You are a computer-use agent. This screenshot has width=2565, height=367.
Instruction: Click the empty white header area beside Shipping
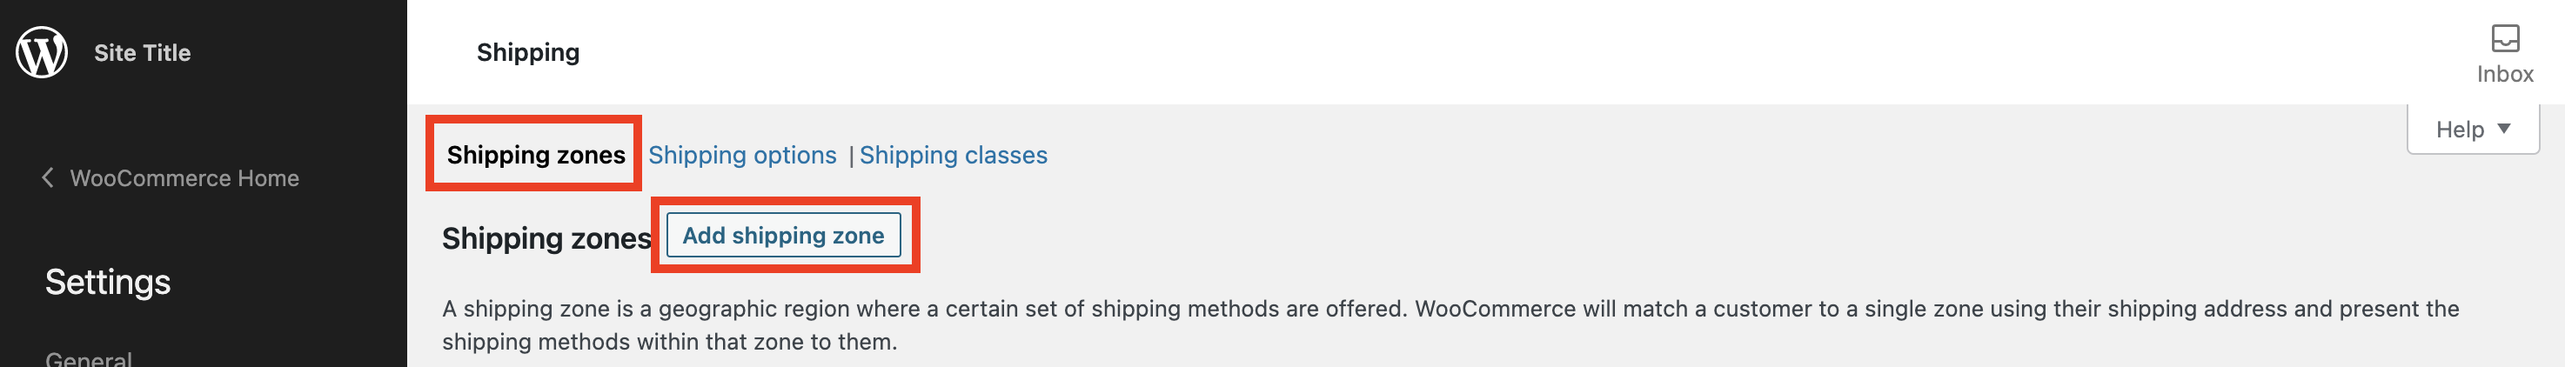coord(1494,51)
